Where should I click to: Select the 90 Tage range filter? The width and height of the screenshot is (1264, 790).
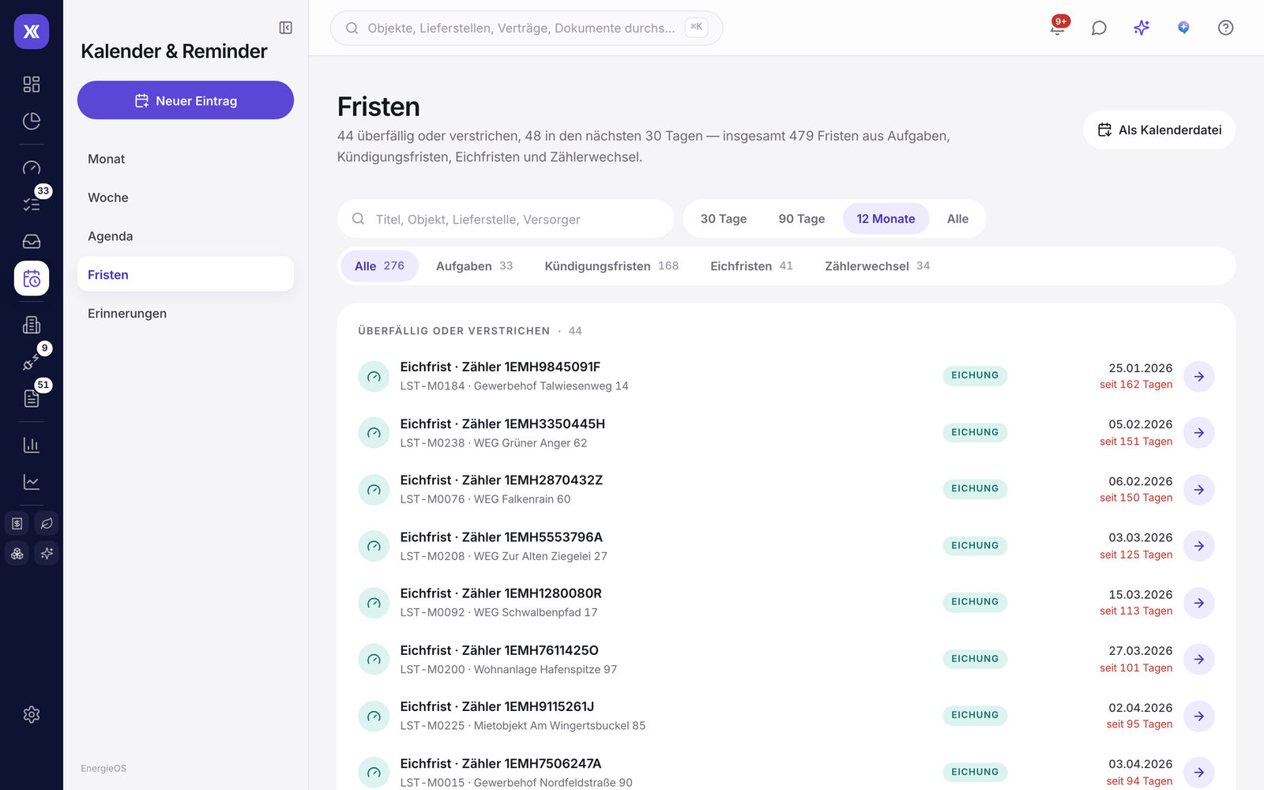(x=801, y=219)
